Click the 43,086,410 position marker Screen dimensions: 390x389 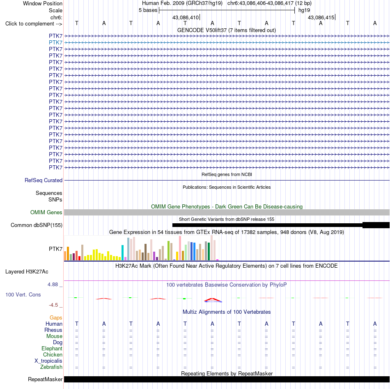(x=186, y=17)
